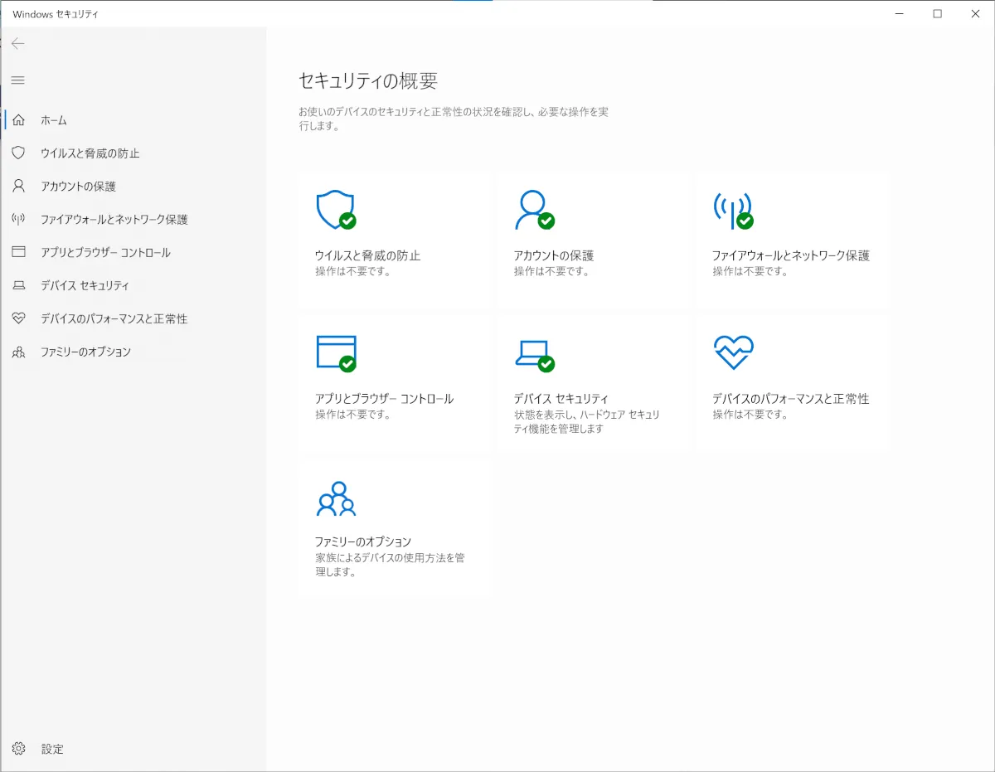The height and width of the screenshot is (772, 995).
Task: Click the heart icon in the performance tile
Action: pos(733,352)
